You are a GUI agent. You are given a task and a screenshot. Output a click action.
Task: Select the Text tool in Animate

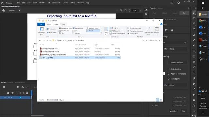[x=194, y=73]
